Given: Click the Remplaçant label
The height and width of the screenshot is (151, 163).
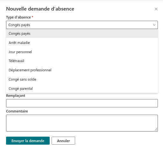Looking at the screenshot, I should 16,96.
